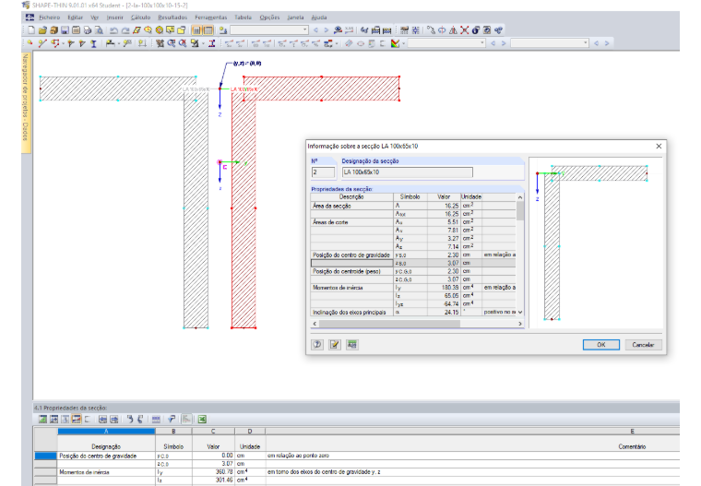Viewport: 701px width, 486px height.
Task: Click the rotate icon in top toolbar
Action: click(442, 30)
